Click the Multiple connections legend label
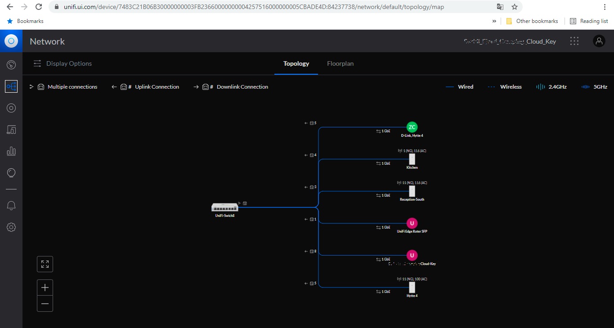The width and height of the screenshot is (614, 328). tap(72, 87)
